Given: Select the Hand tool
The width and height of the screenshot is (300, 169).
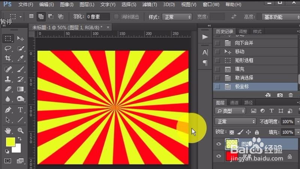Looking at the screenshot, I should point(8,131).
